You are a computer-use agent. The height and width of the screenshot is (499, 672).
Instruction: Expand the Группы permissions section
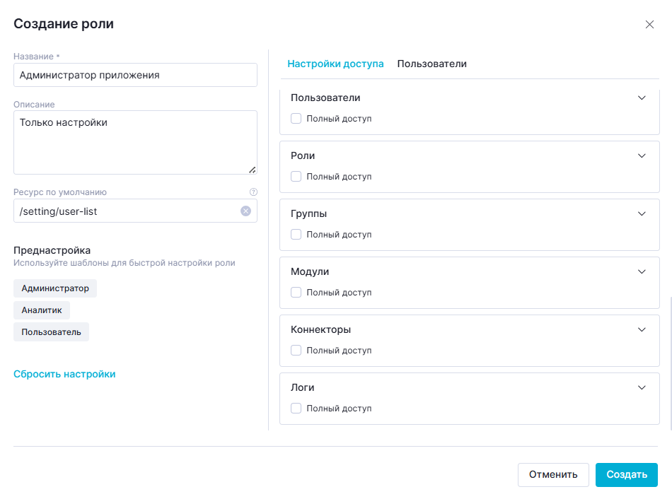[x=642, y=213]
